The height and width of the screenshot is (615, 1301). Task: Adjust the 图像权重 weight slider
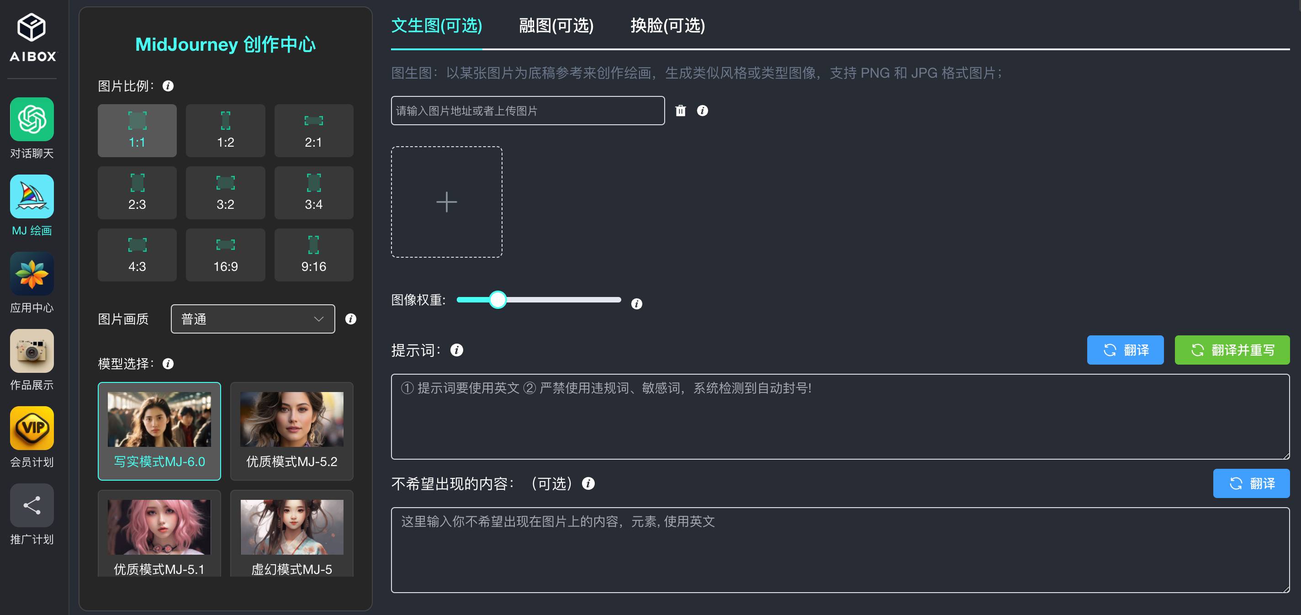click(x=498, y=300)
